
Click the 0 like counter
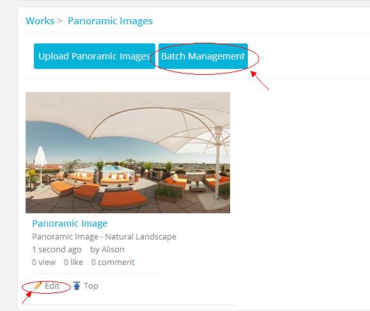pos(73,262)
